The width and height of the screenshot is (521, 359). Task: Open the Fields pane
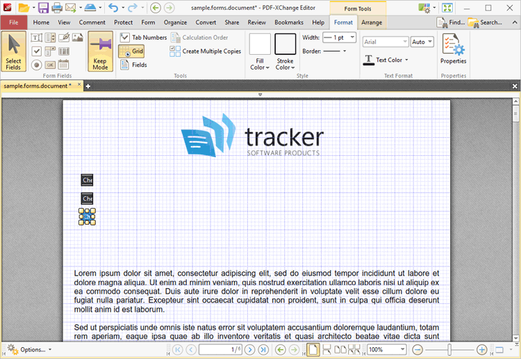[x=133, y=65]
